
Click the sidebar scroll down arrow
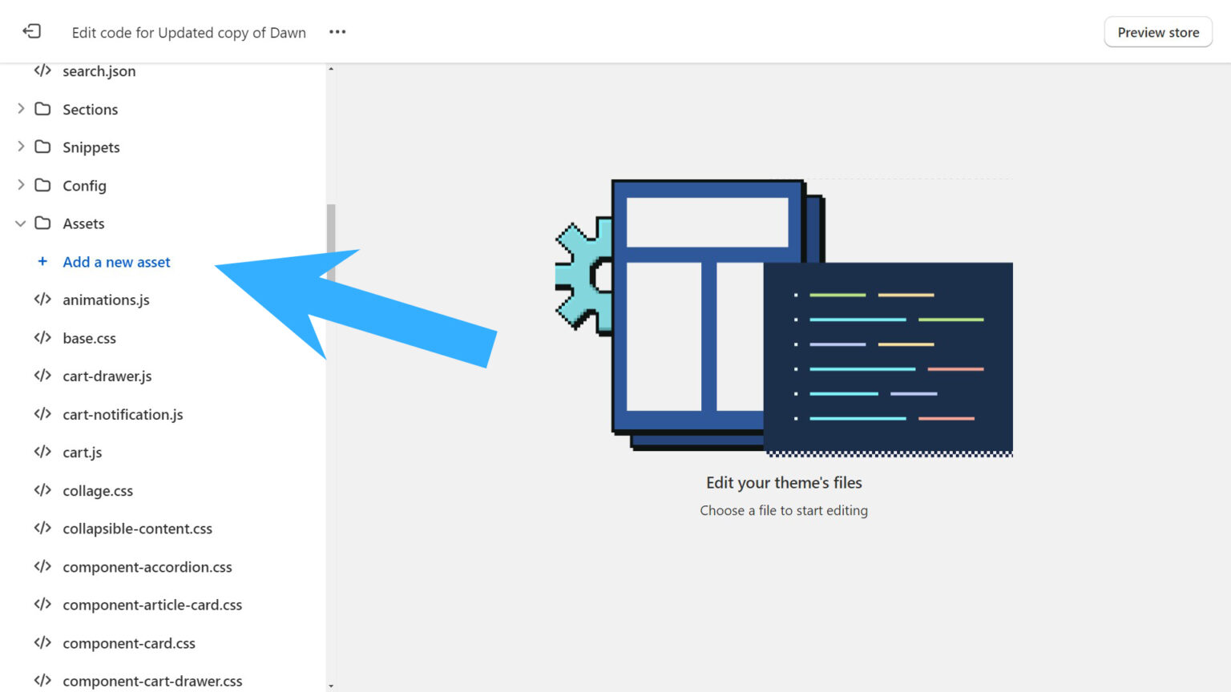331,686
